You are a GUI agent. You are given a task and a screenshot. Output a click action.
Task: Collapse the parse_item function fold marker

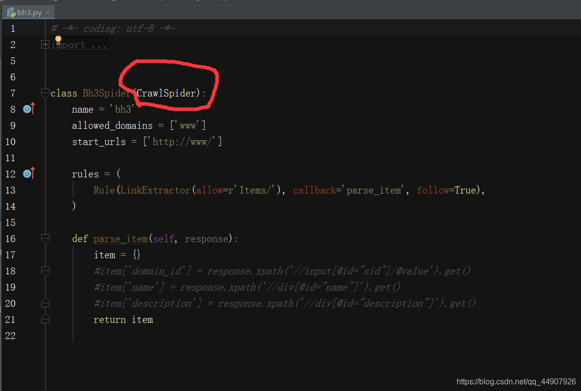point(45,239)
